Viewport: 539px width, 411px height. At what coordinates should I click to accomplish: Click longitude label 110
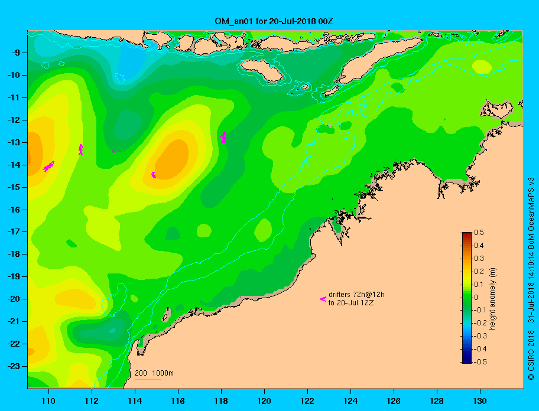[48, 401]
